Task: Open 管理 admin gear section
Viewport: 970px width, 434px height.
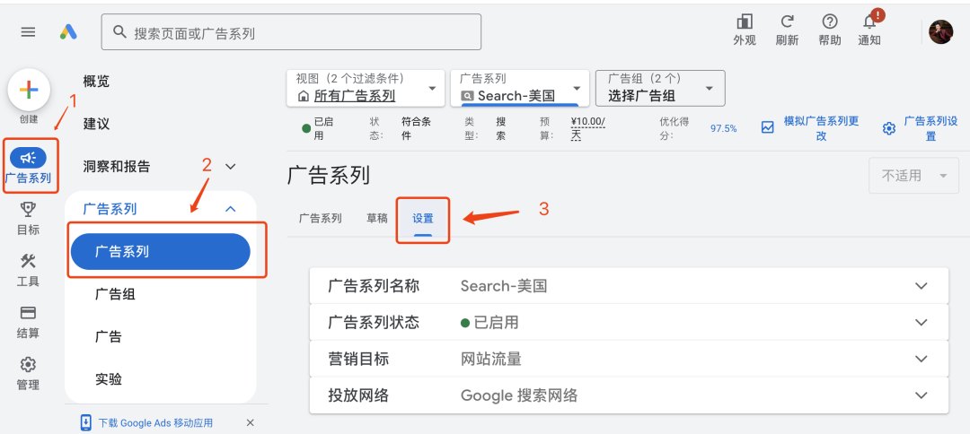Action: (x=29, y=374)
